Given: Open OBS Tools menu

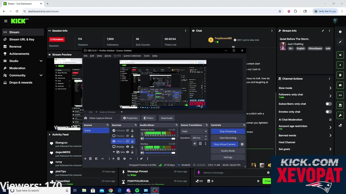Looking at the screenshot, I should click(x=147, y=56).
